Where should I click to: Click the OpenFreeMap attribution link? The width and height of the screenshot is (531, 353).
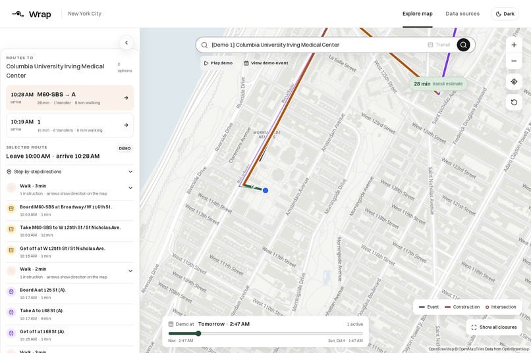coord(441,349)
